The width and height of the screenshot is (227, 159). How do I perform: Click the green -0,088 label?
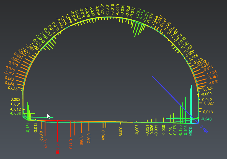[x=15, y=113]
